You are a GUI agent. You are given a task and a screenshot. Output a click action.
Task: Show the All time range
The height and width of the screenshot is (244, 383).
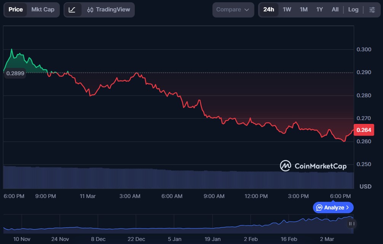pos(335,10)
